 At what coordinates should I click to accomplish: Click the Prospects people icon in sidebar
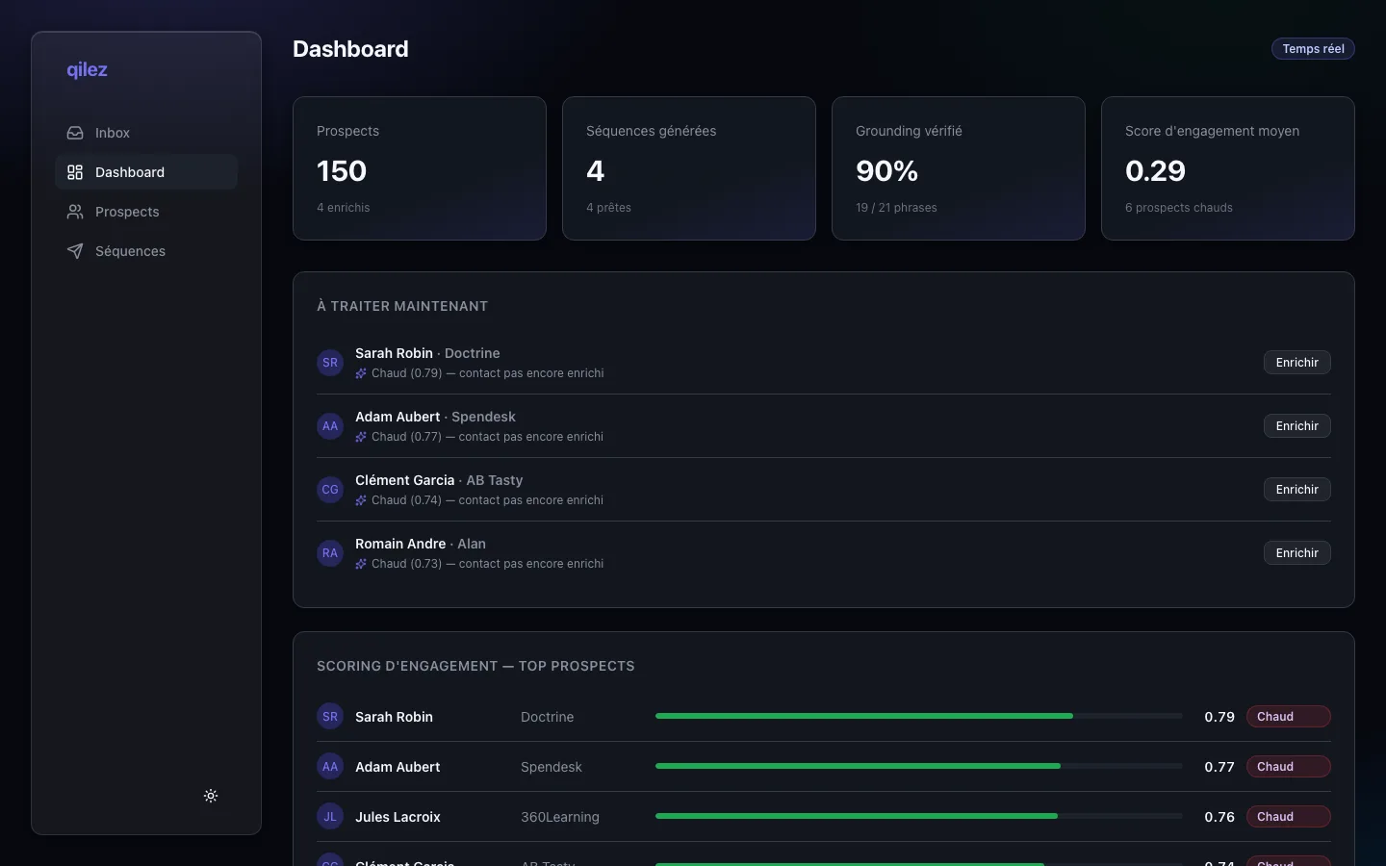pos(75,212)
